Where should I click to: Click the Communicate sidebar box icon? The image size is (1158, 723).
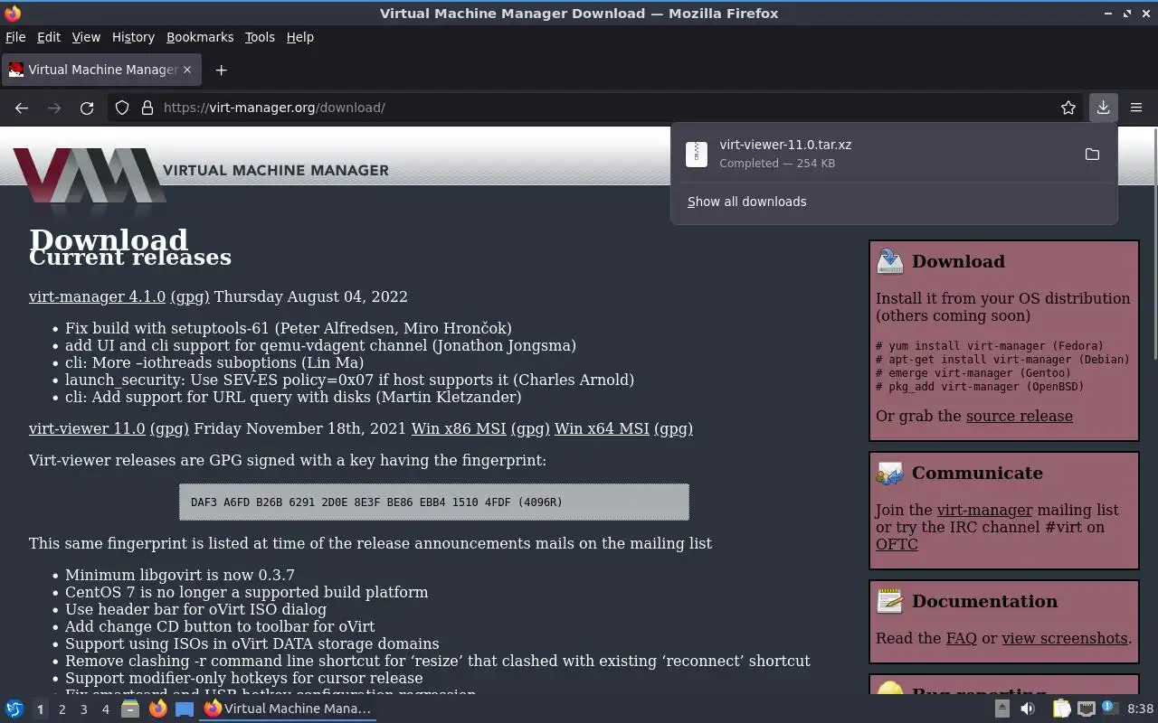click(x=890, y=473)
